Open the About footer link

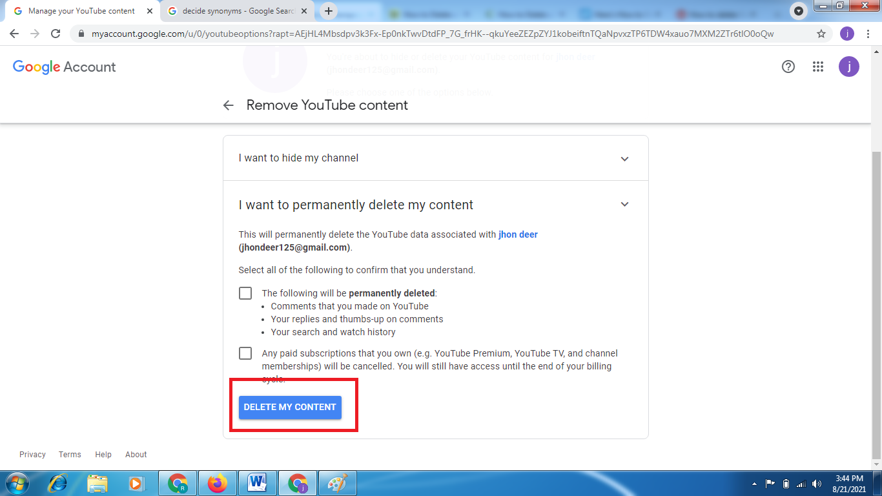point(136,455)
